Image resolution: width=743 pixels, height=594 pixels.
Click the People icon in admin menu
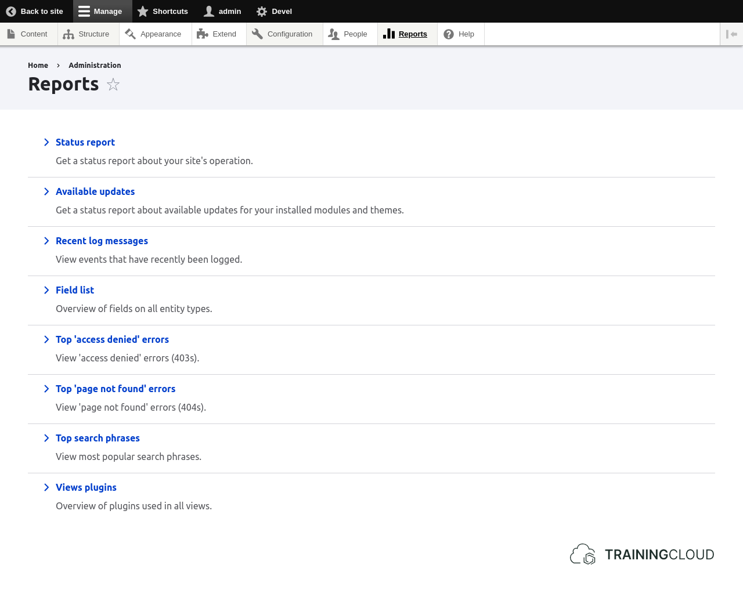(x=334, y=34)
